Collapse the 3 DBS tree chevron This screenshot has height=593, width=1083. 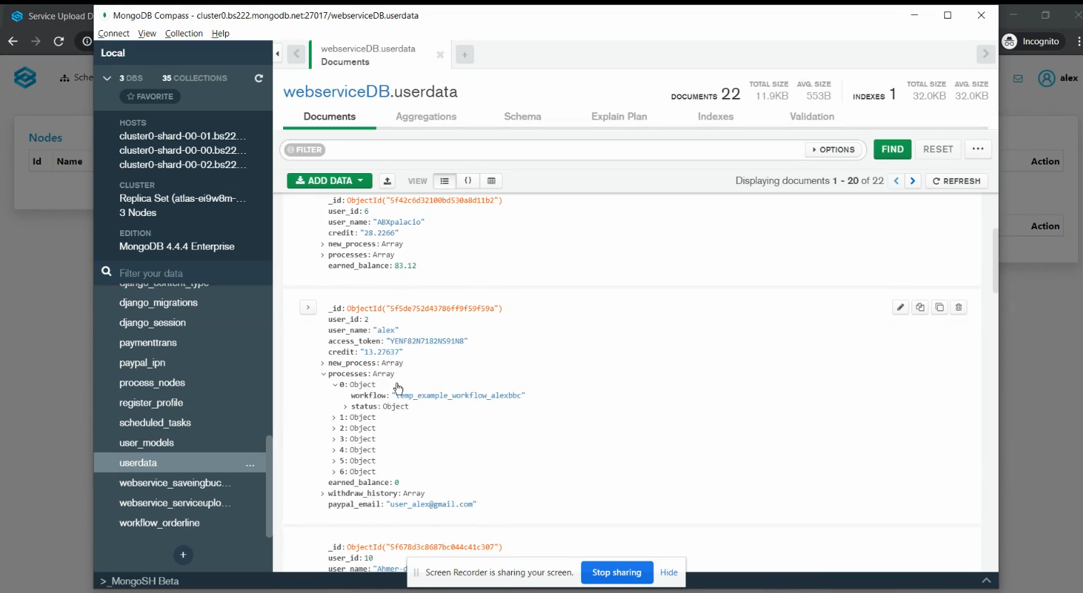(107, 78)
